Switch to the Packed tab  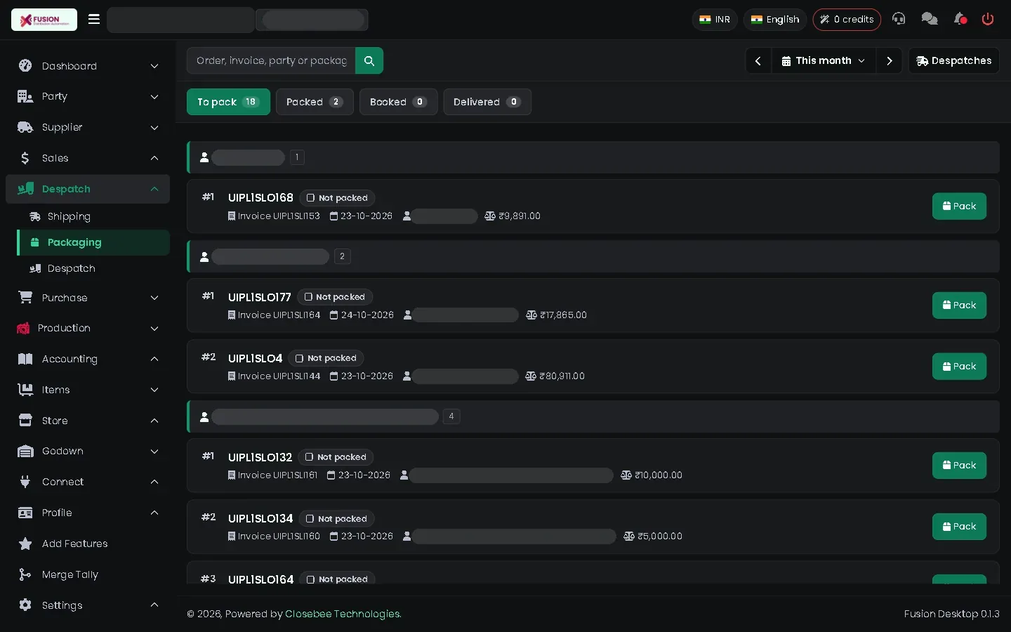[x=315, y=102]
